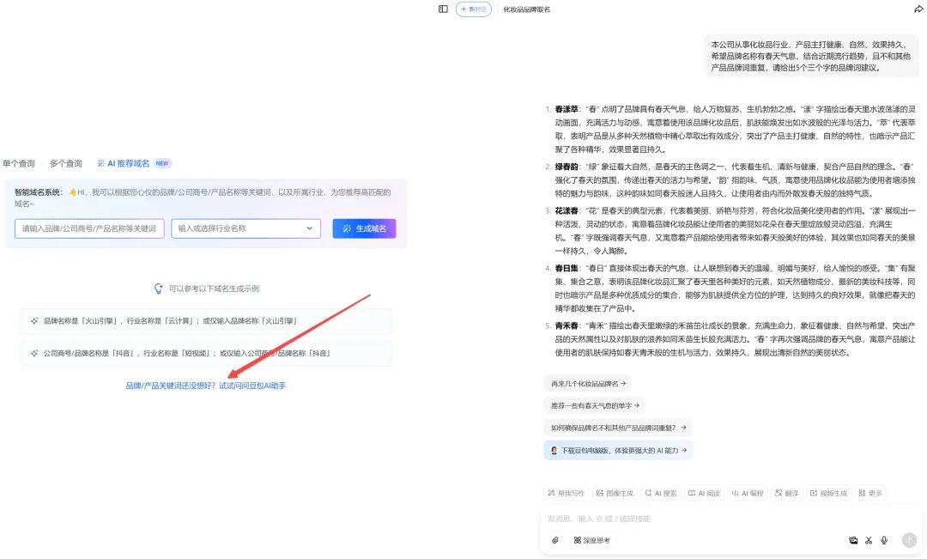Select the AI 搜索 skill chip
This screenshot has height=559, width=927.
[660, 493]
